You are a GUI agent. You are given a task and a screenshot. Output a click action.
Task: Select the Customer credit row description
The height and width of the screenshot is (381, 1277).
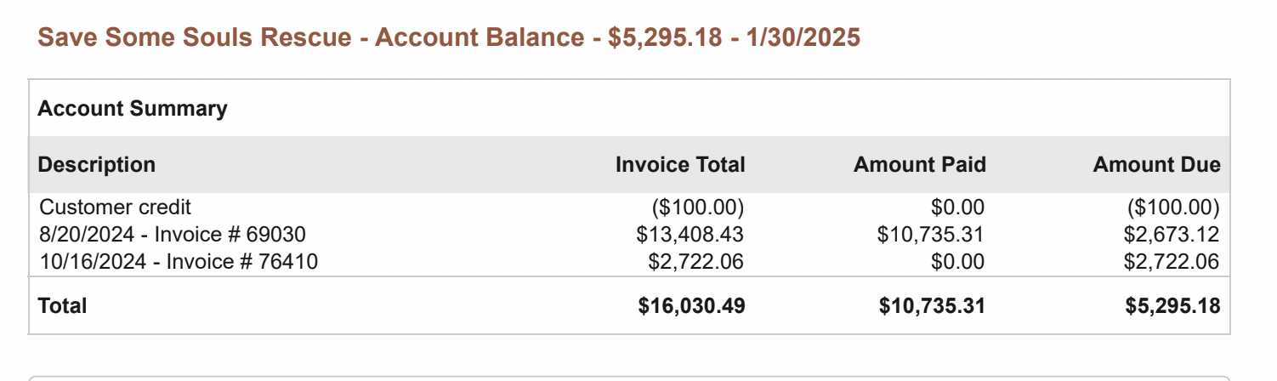[x=116, y=208]
